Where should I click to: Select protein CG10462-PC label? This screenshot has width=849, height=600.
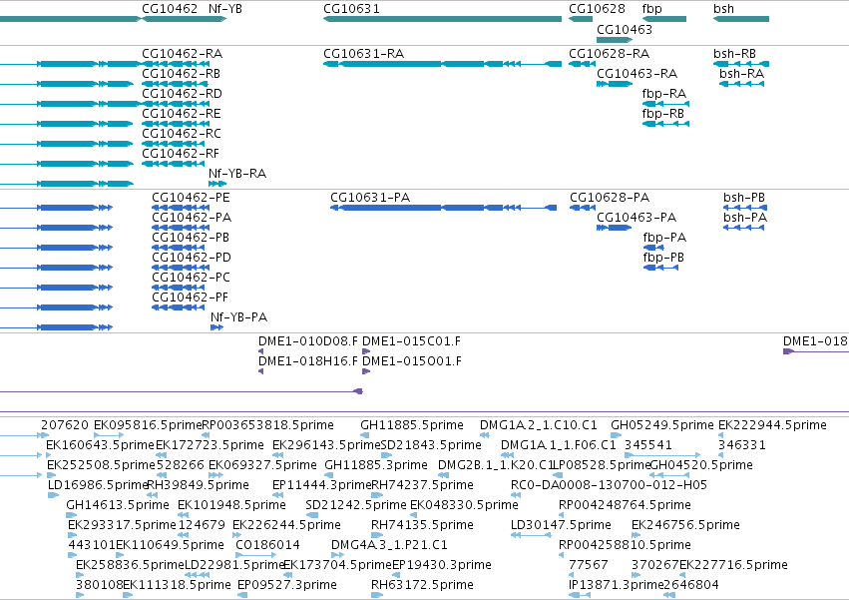[192, 278]
